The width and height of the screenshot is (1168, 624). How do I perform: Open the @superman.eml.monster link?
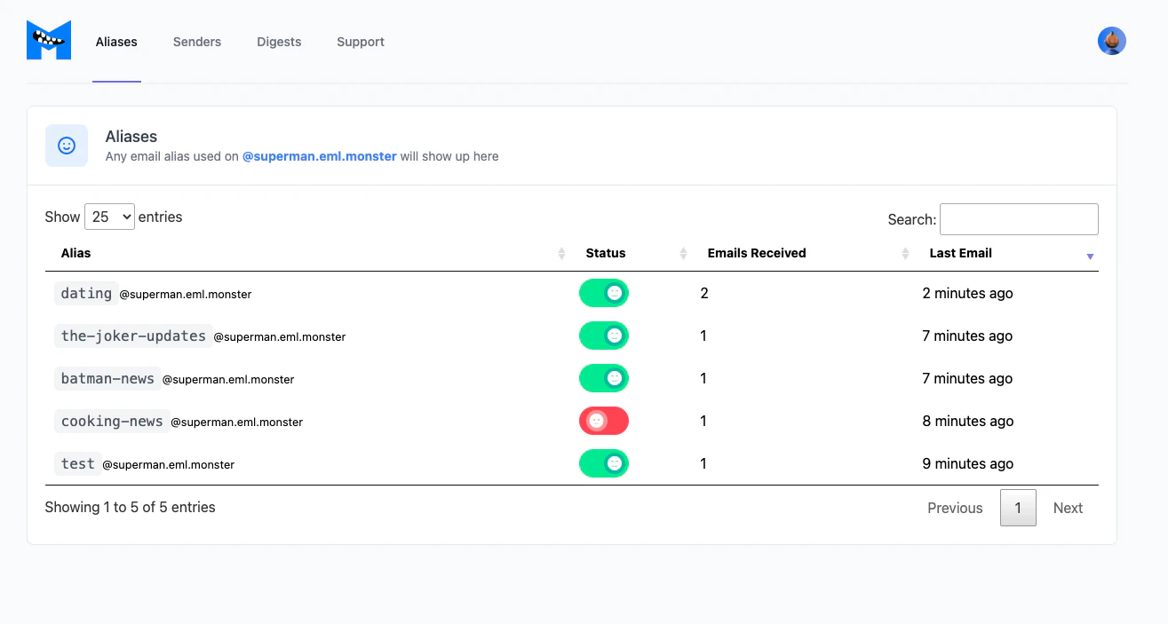319,156
